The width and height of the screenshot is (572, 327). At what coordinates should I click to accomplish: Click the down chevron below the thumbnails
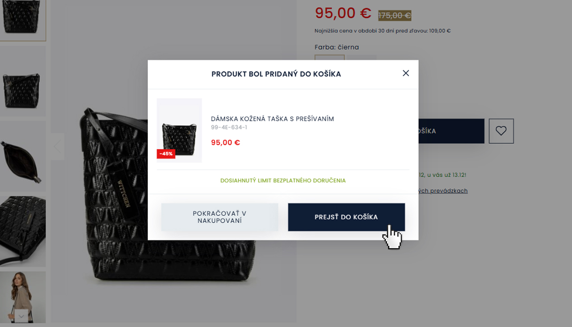[x=21, y=316]
